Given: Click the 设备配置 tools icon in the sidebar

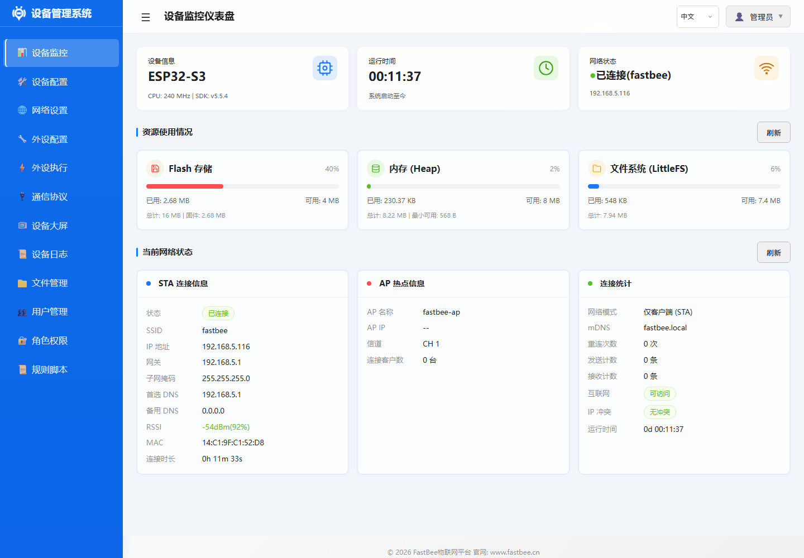Looking at the screenshot, I should tap(22, 81).
